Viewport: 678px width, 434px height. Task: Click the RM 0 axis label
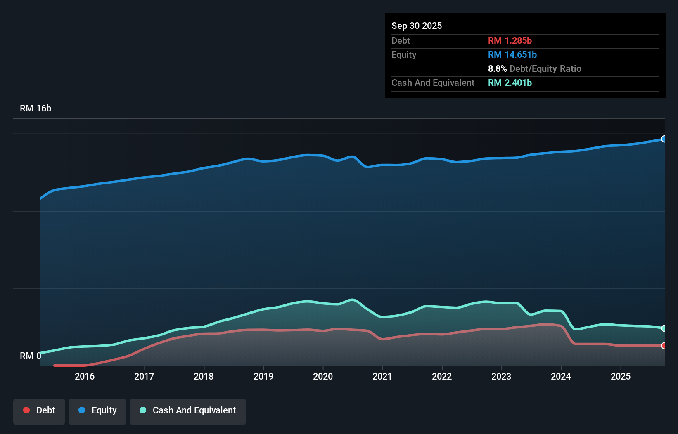31,356
